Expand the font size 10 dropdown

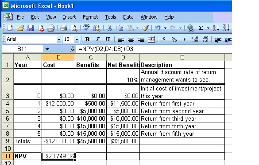(x=77, y=39)
